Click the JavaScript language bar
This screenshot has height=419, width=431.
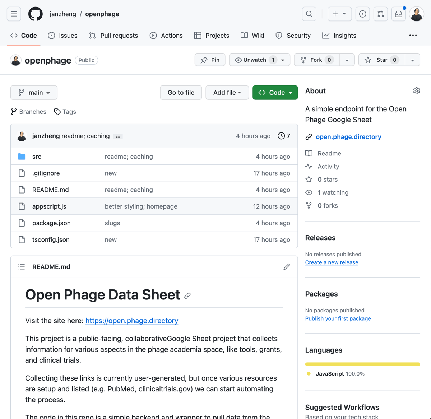click(363, 364)
